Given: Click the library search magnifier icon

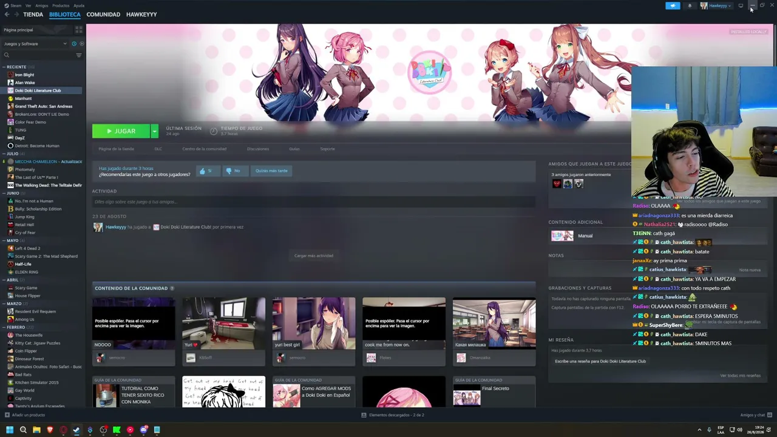Looking at the screenshot, I should tap(7, 55).
